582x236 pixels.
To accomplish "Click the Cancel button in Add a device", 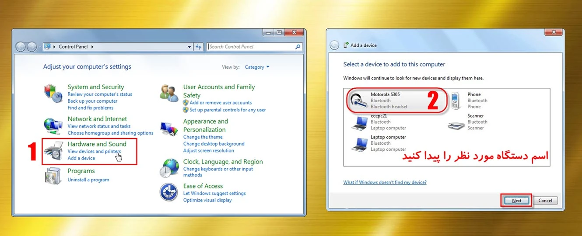I will pyautogui.click(x=545, y=201).
